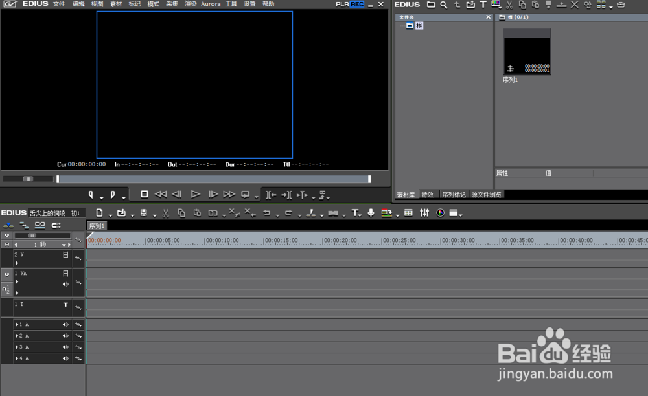Toggle the REC recorder mode button
The image size is (648, 396).
(x=357, y=4)
